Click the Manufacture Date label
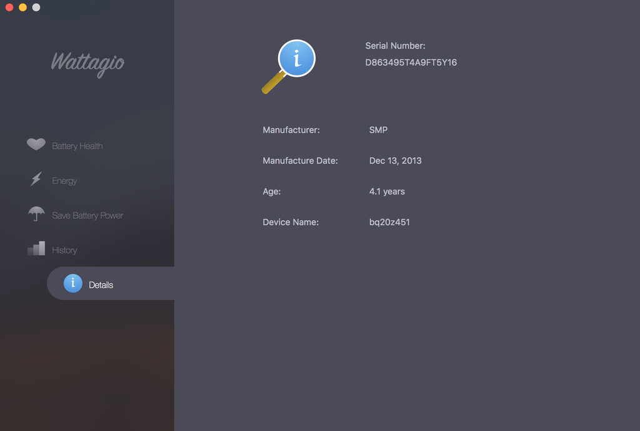This screenshot has width=640, height=431. [x=300, y=160]
